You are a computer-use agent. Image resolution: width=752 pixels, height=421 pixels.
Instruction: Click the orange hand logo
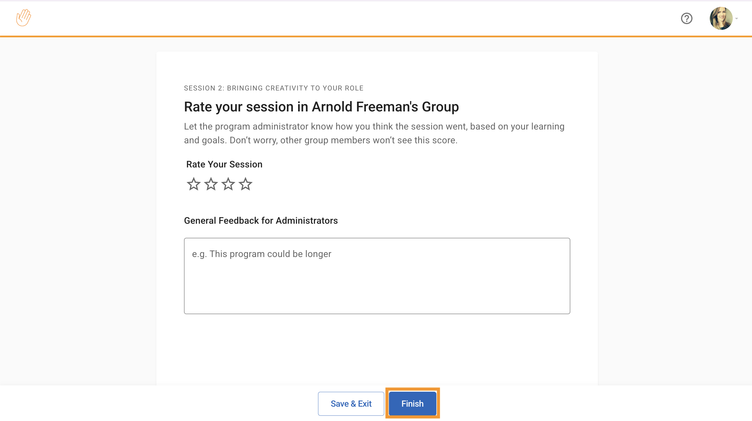pyautogui.click(x=23, y=18)
